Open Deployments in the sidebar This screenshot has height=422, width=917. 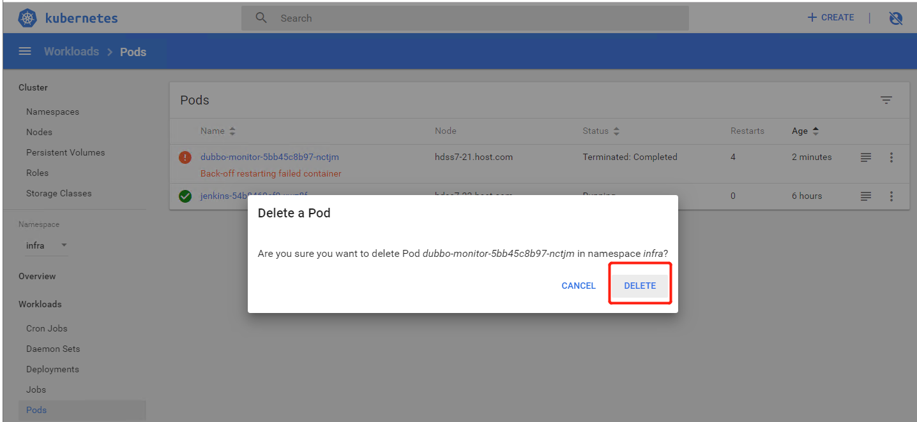[52, 369]
